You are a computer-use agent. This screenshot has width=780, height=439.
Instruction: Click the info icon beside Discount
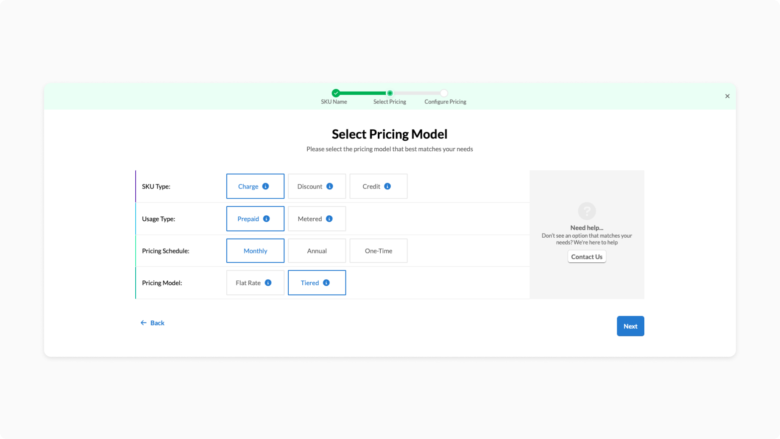(x=329, y=186)
